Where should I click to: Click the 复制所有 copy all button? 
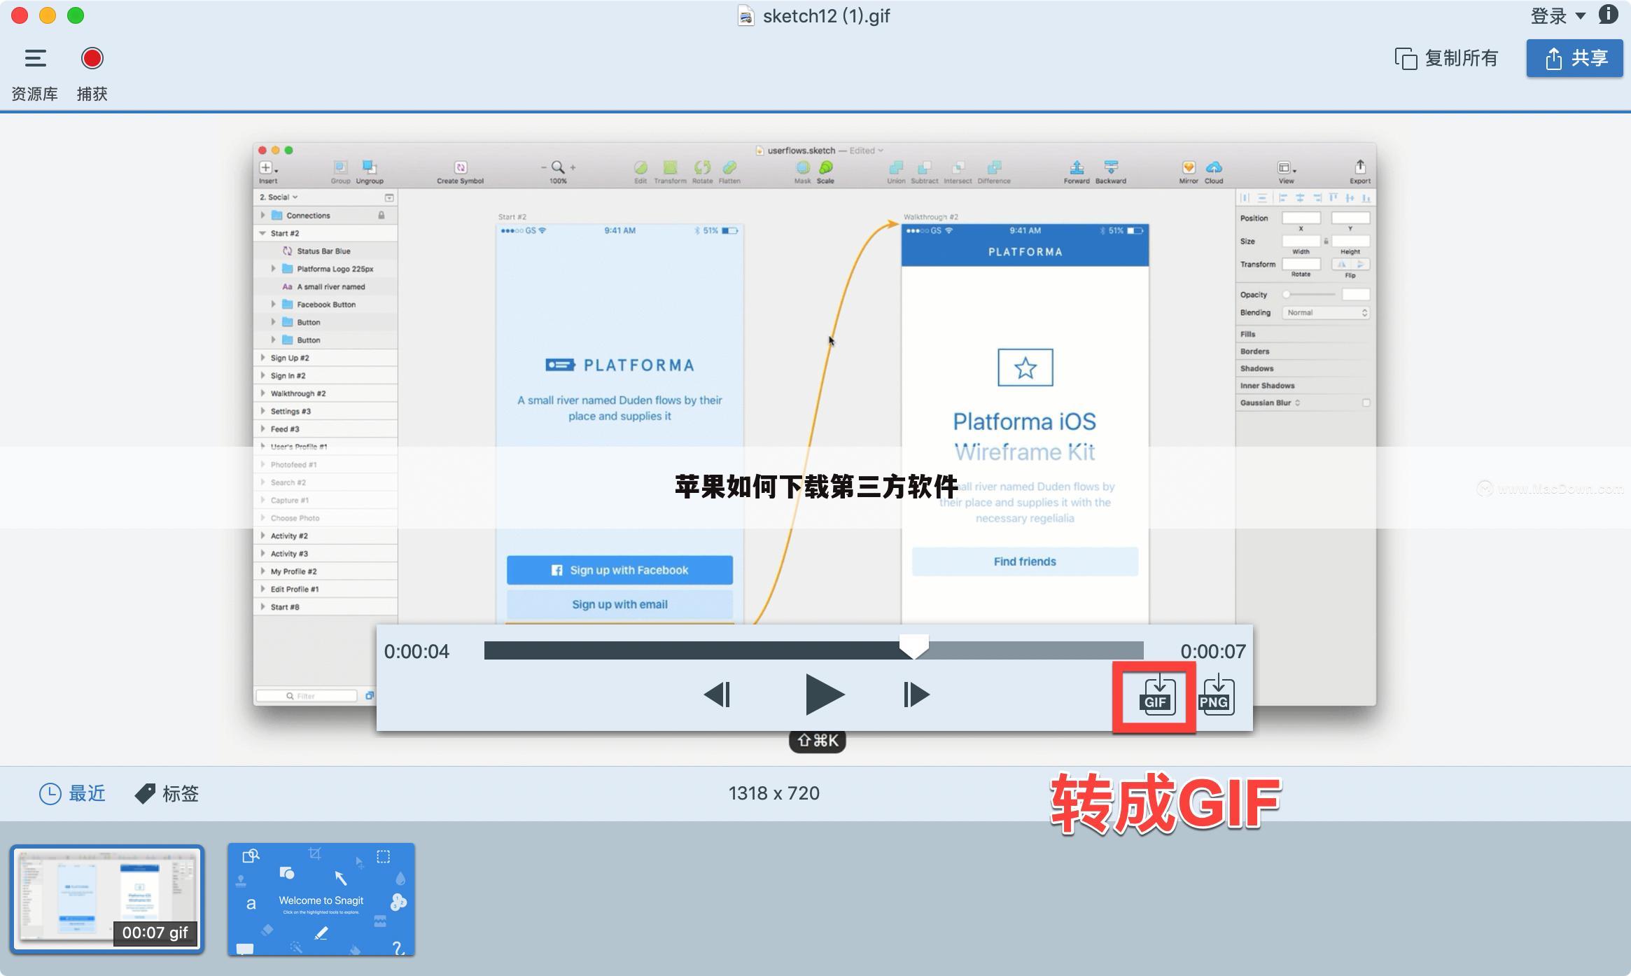pyautogui.click(x=1446, y=58)
